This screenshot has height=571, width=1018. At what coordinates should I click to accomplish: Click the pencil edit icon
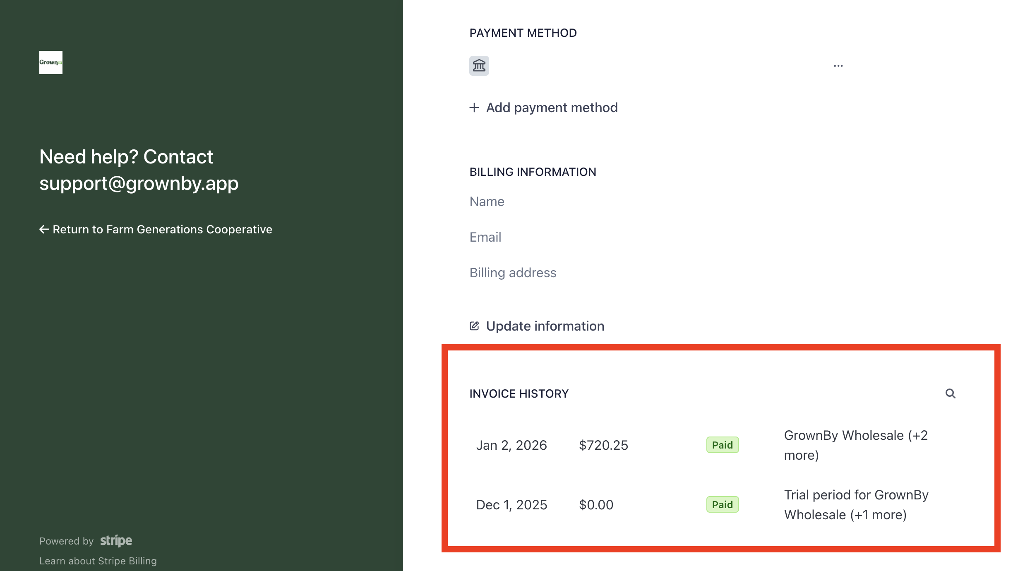point(474,326)
